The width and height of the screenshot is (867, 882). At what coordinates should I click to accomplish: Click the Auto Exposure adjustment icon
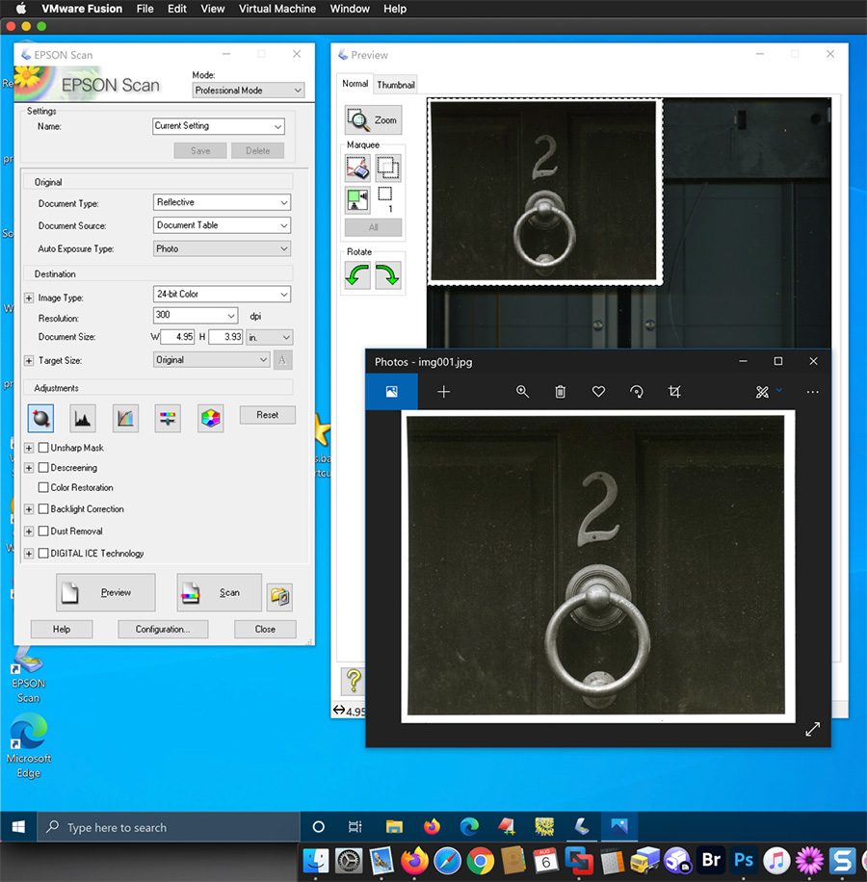(41, 417)
